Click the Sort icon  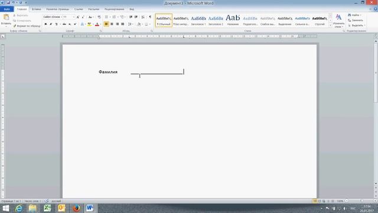[143, 17]
